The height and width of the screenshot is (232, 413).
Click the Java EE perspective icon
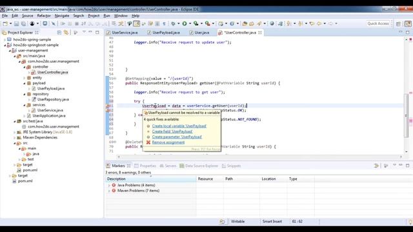pyautogui.click(x=408, y=24)
